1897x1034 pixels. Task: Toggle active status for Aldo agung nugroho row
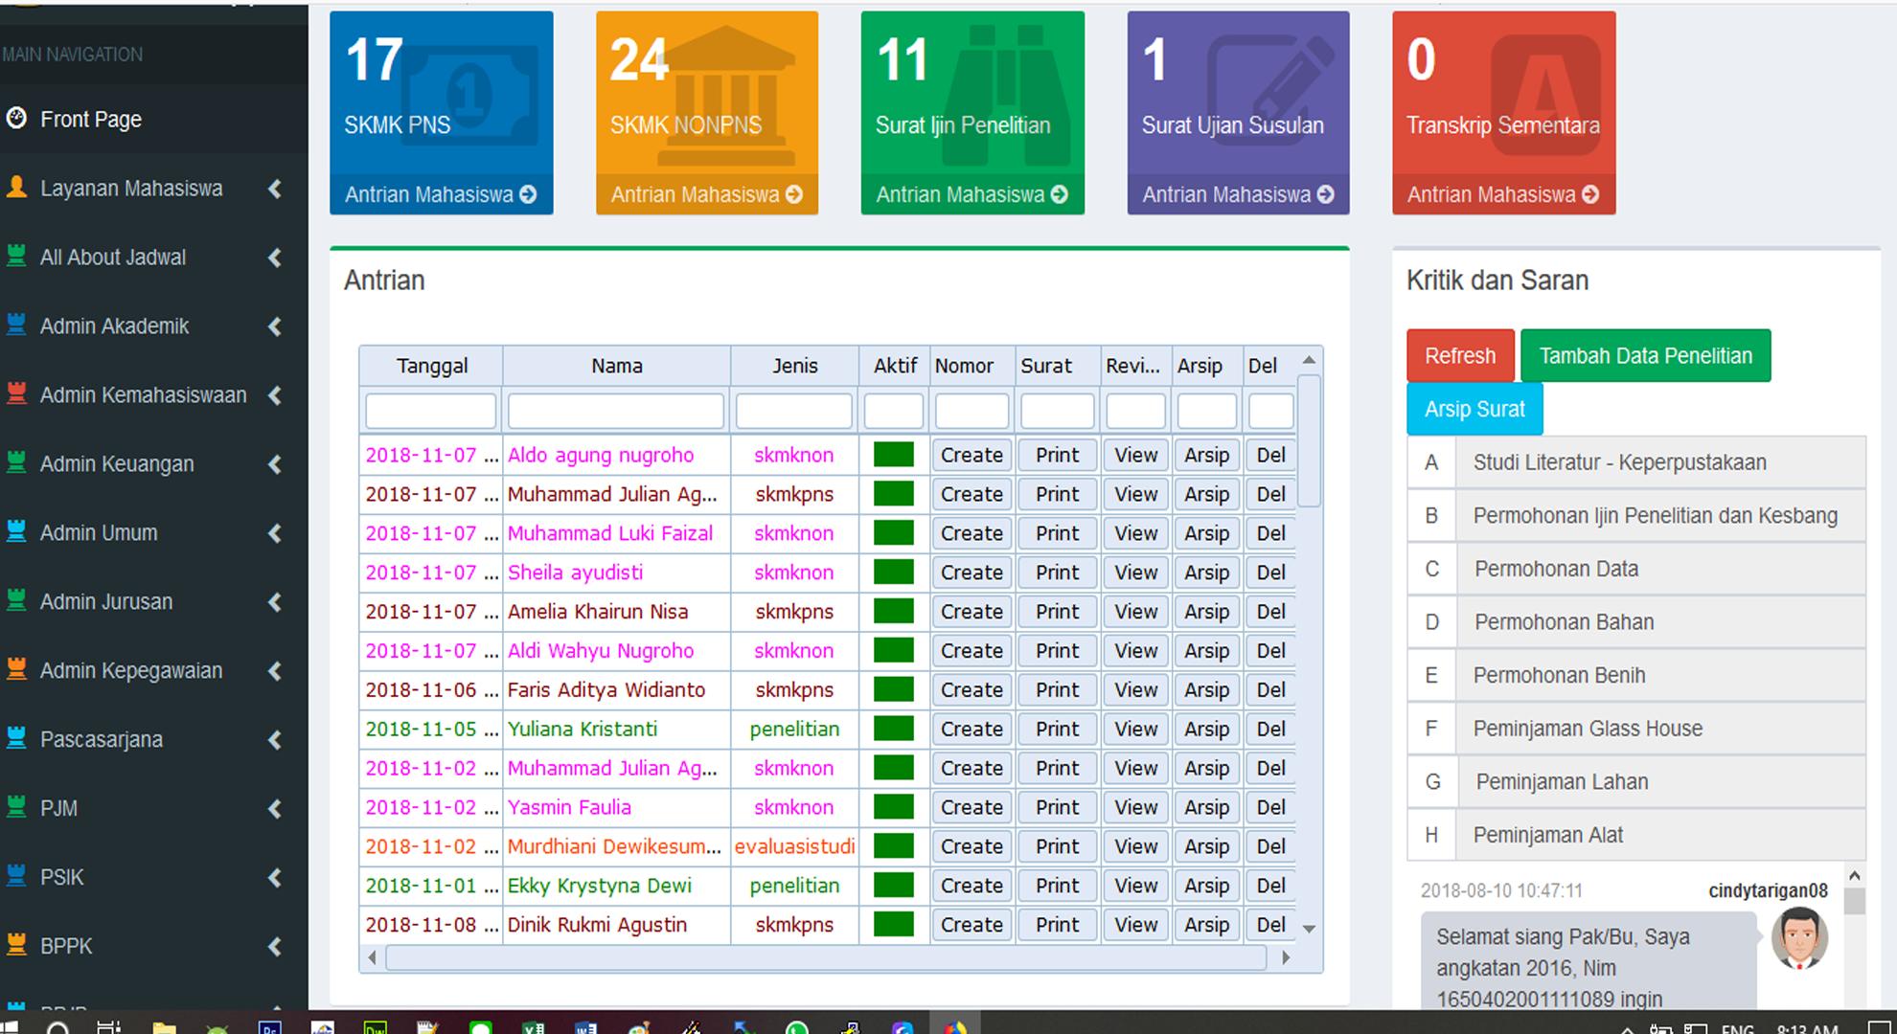[896, 453]
